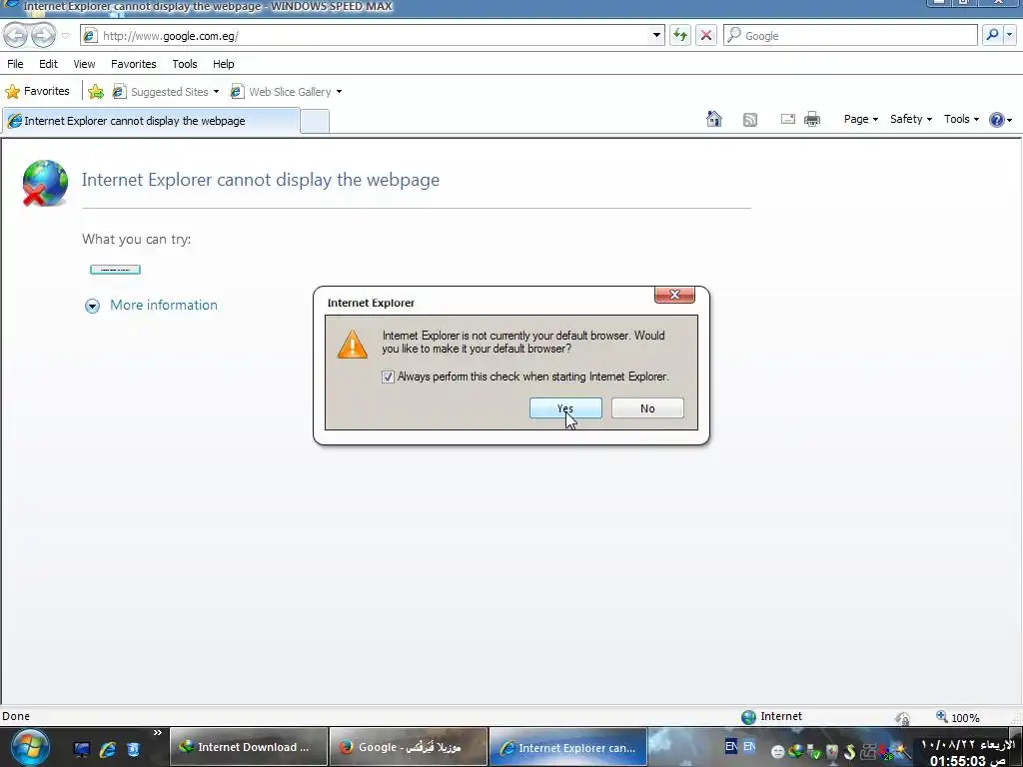Open the Help menu
This screenshot has height=767, width=1023.
[223, 64]
